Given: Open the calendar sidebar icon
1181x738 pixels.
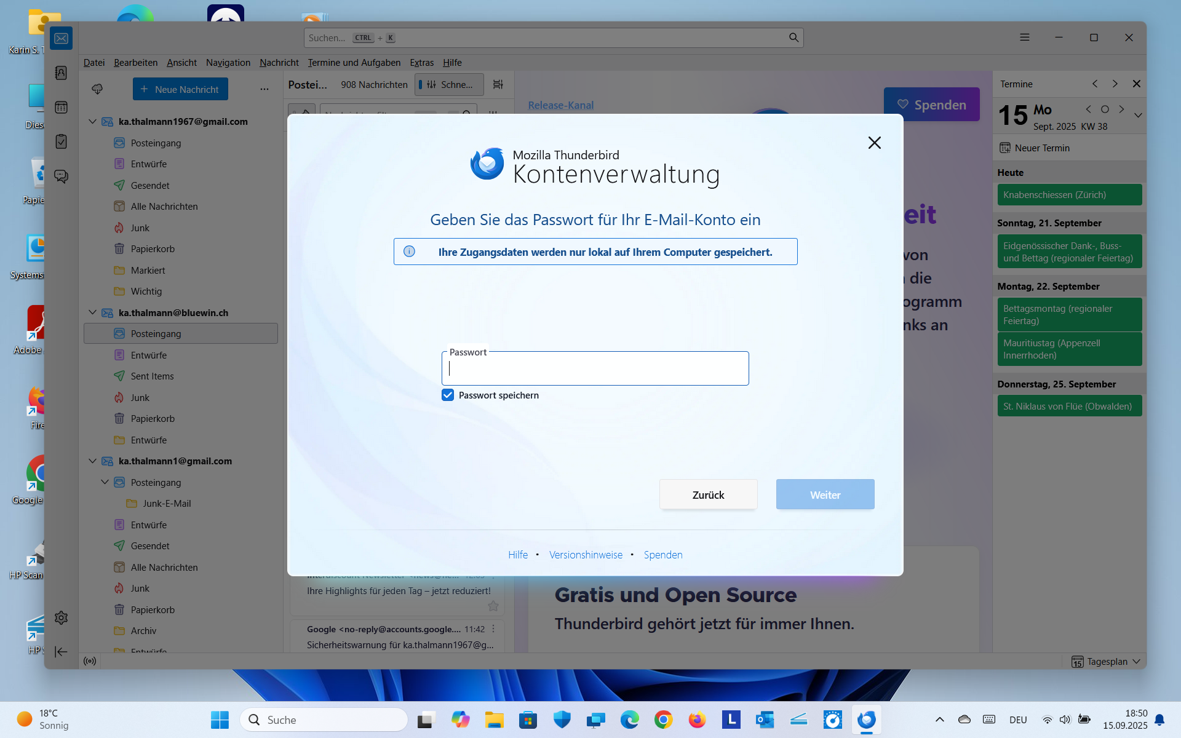Looking at the screenshot, I should [x=61, y=108].
